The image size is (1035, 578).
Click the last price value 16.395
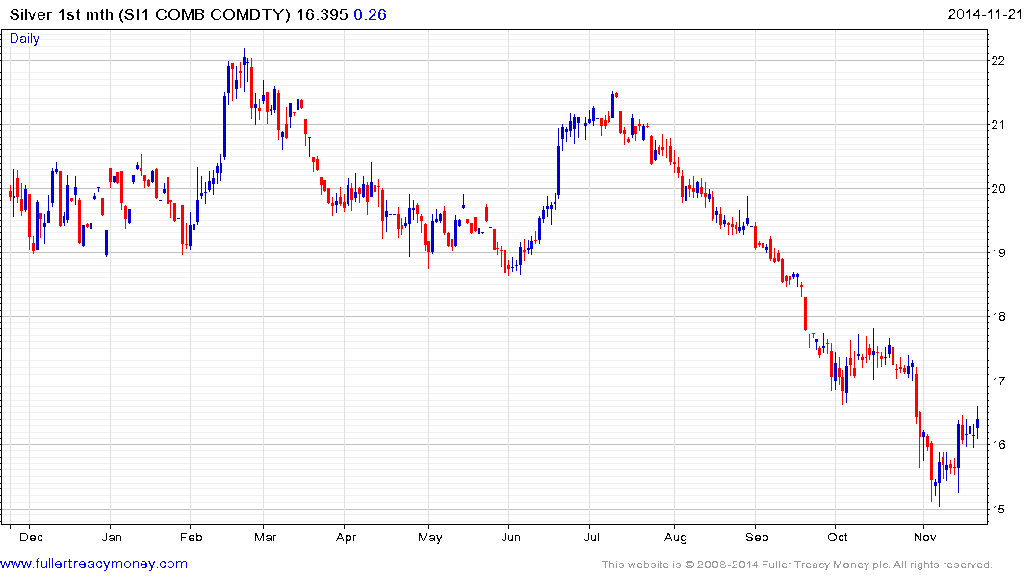323,14
